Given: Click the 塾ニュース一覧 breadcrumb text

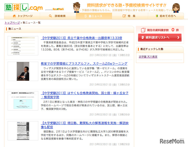Looking at the screenshot, I should pyautogui.click(x=32, y=23).
